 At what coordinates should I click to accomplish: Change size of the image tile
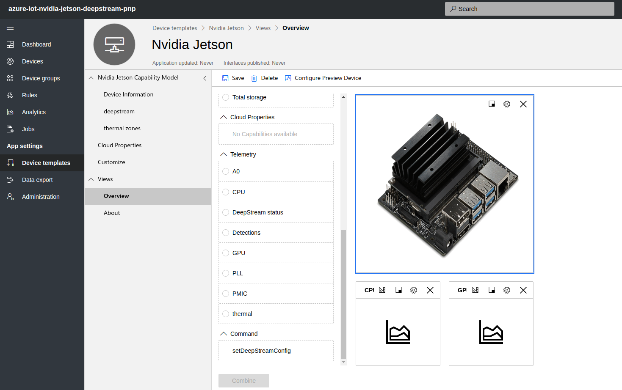point(492,104)
